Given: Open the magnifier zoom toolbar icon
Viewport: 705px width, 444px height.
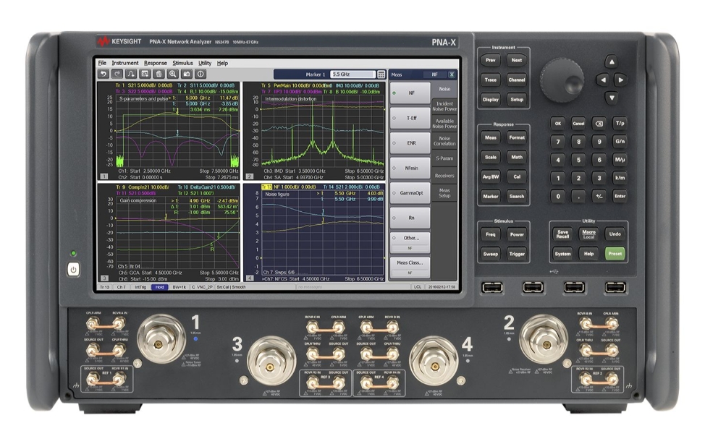Looking at the screenshot, I should pos(172,74).
